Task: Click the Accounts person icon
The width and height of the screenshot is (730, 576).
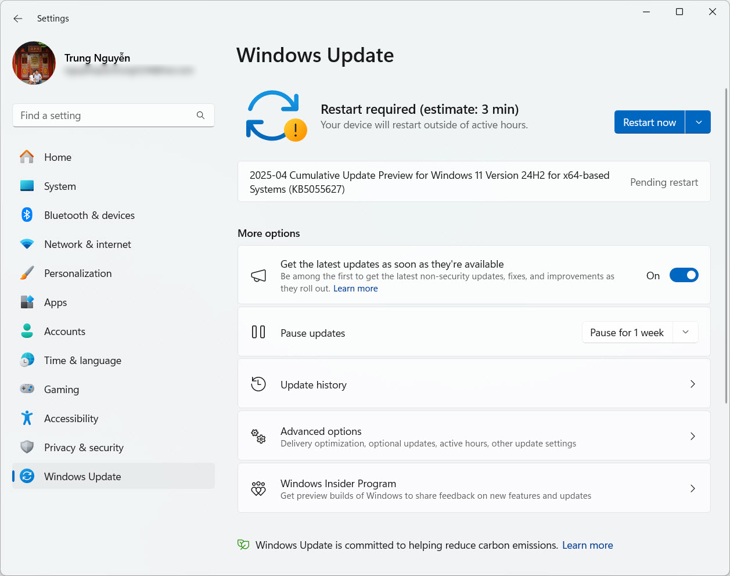Action: 27,331
